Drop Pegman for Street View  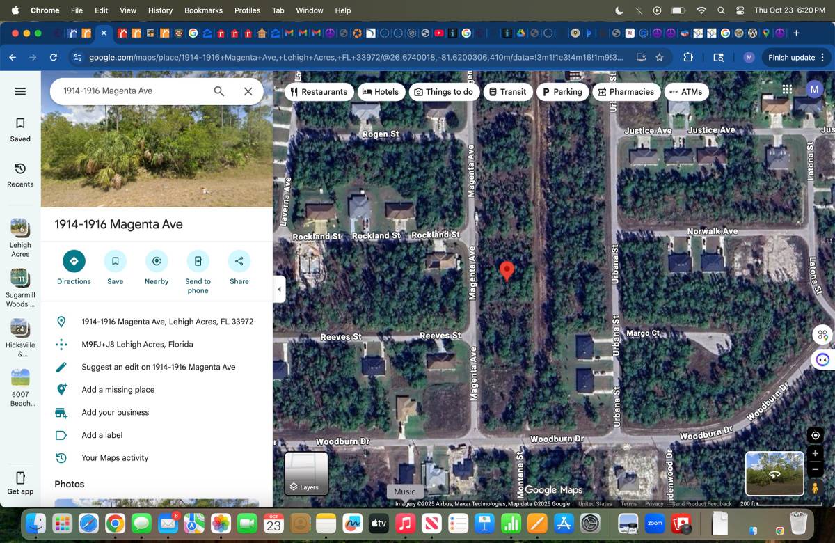[x=816, y=488]
